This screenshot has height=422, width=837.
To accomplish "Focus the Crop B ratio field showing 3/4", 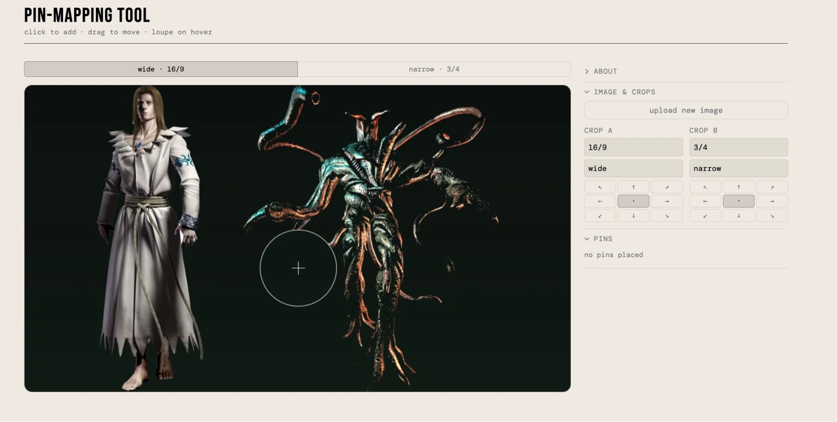I will pyautogui.click(x=738, y=147).
